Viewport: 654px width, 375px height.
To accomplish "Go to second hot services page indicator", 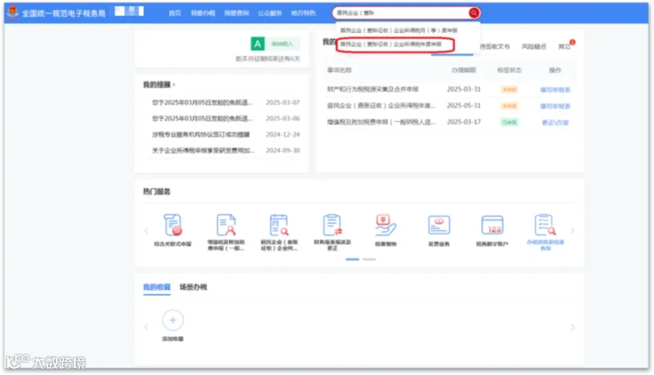I will click(x=369, y=259).
